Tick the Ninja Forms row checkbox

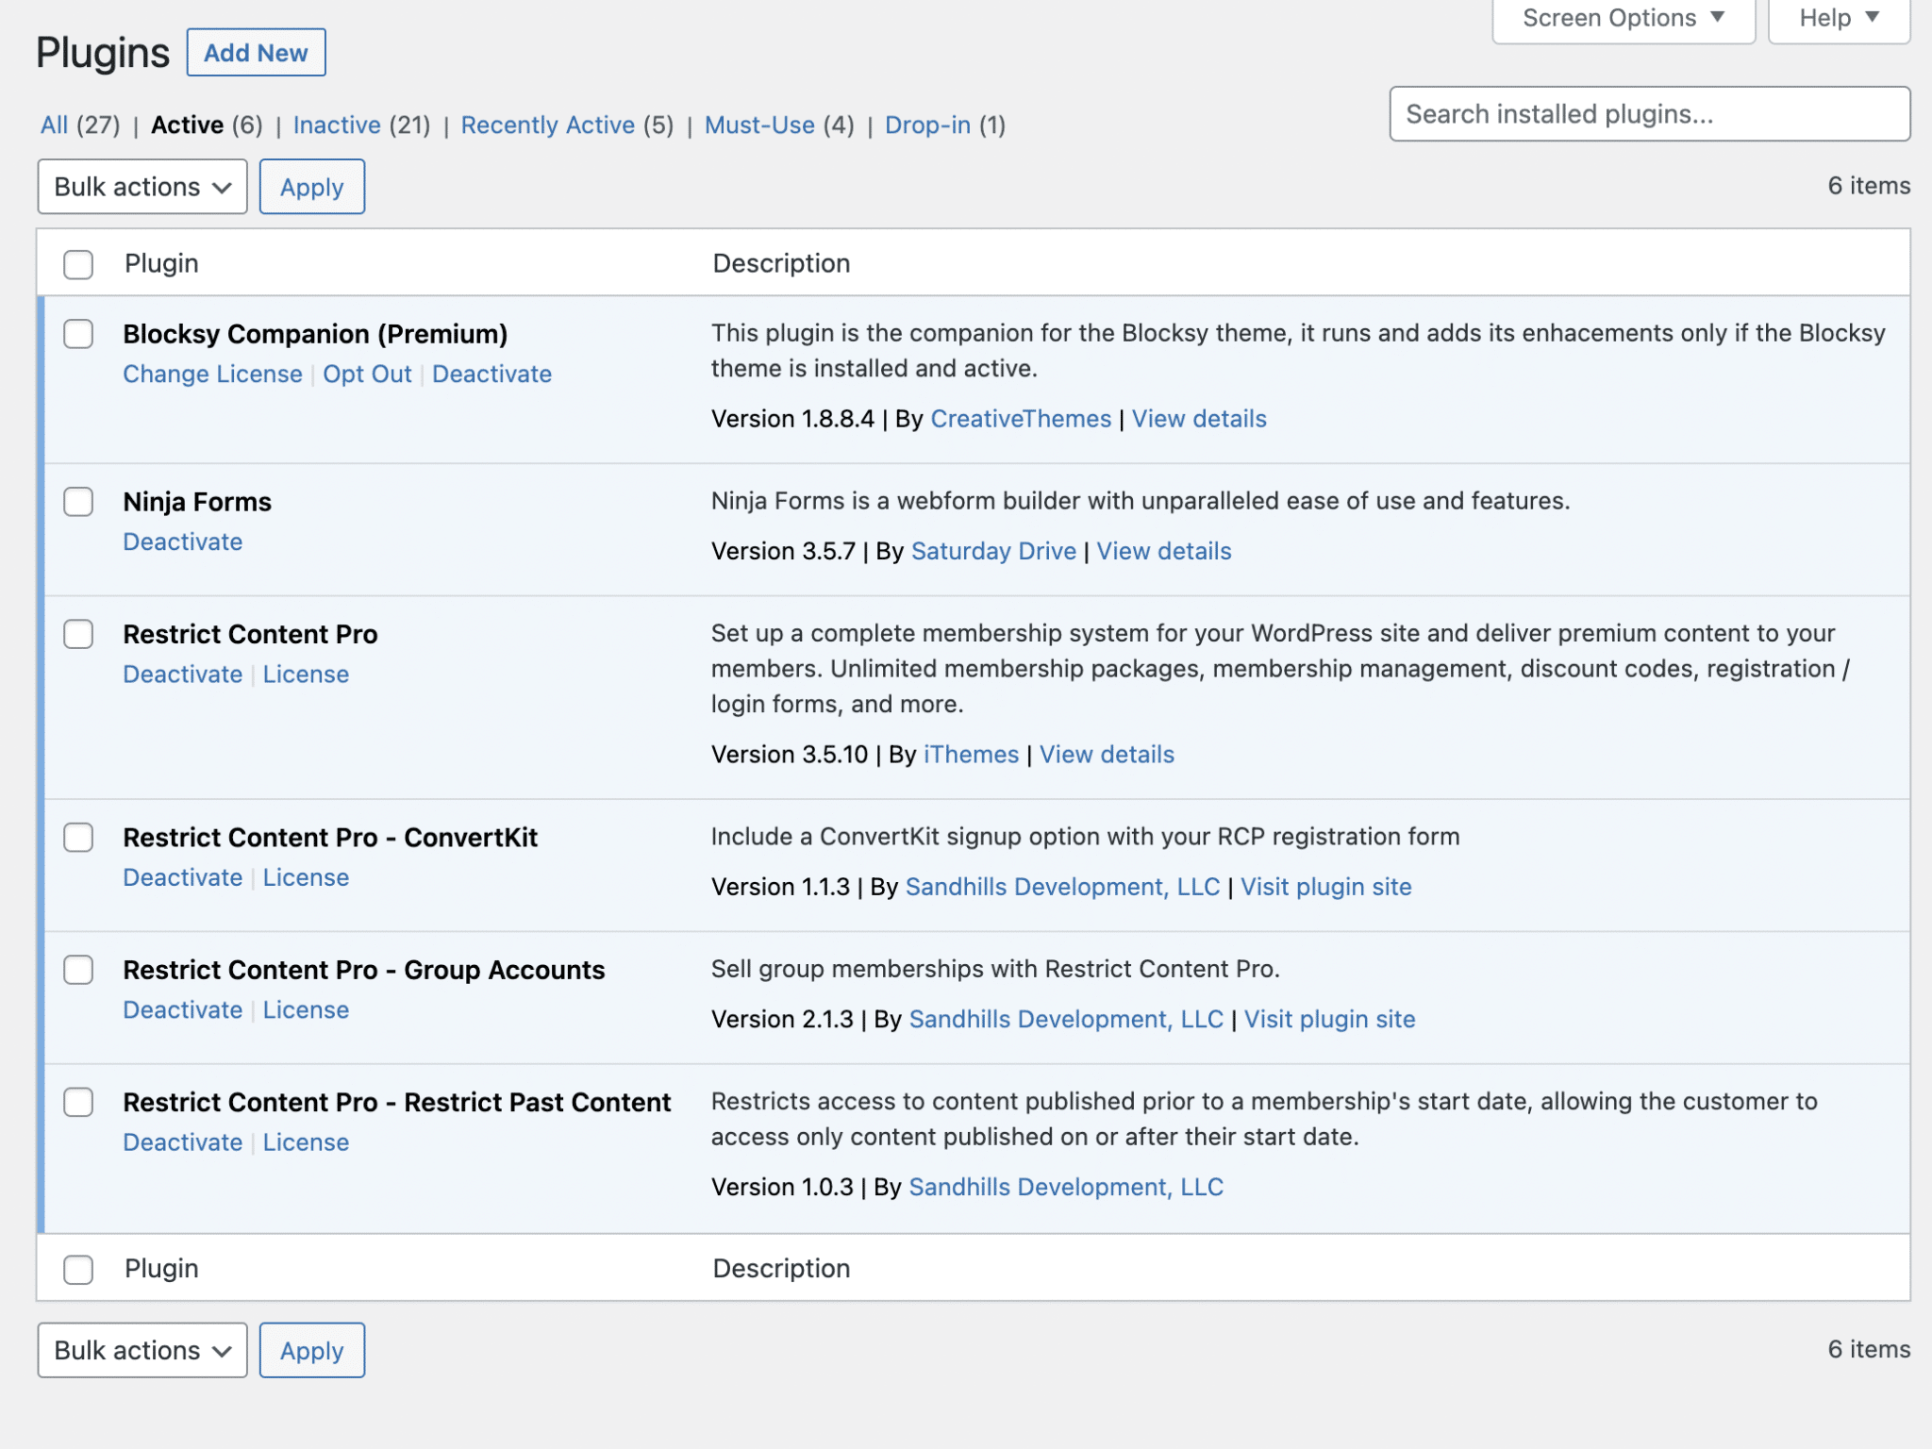coord(78,502)
